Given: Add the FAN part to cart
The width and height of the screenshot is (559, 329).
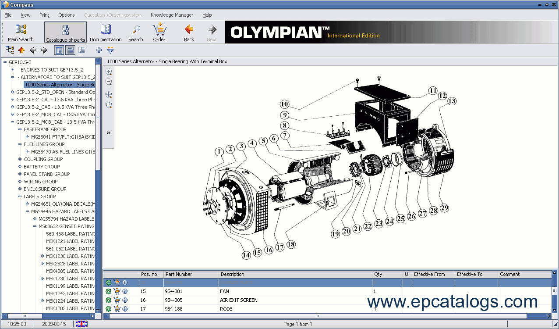Looking at the screenshot, I should click(x=117, y=291).
